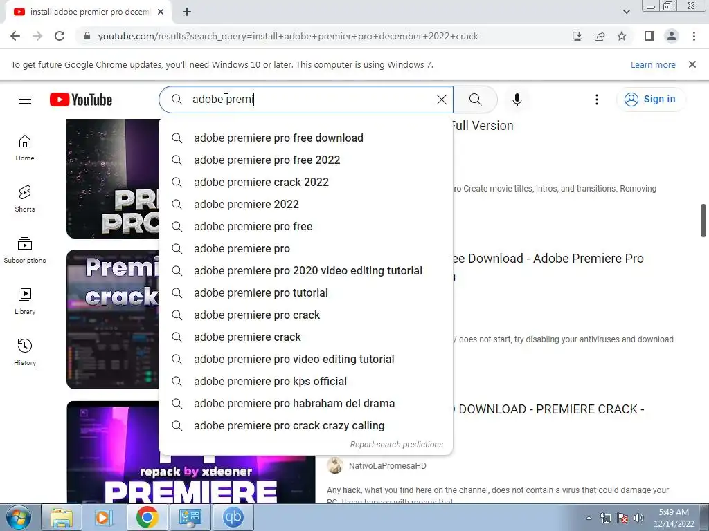709x531 pixels.
Task: Open the 'Premi crack' video thumbnail
Action: point(113,319)
